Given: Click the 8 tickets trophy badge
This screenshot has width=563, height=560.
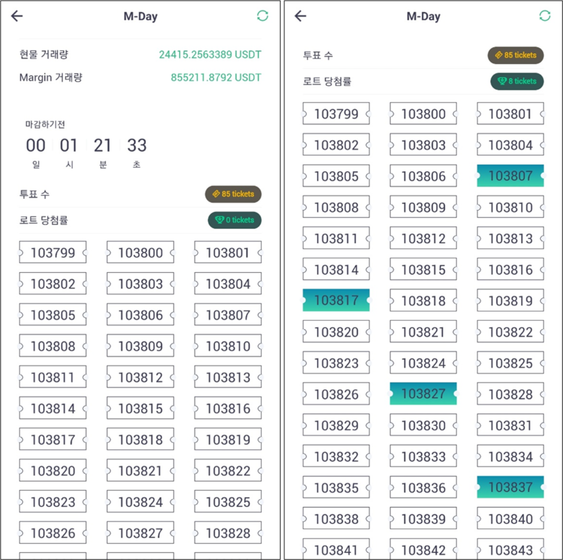Looking at the screenshot, I should [x=517, y=82].
